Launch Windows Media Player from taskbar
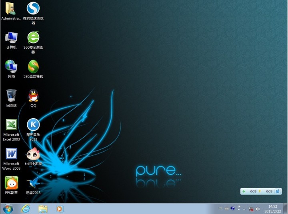Screen dimensions: 288x214 tap(60, 208)
